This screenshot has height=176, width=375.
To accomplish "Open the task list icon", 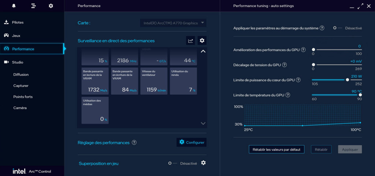I will point(33,6).
